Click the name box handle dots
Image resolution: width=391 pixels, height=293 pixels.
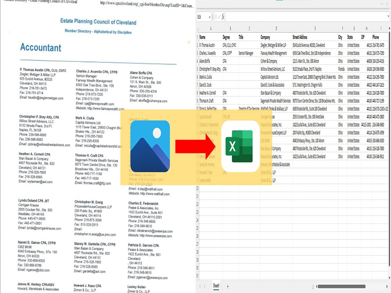coord(212,17)
